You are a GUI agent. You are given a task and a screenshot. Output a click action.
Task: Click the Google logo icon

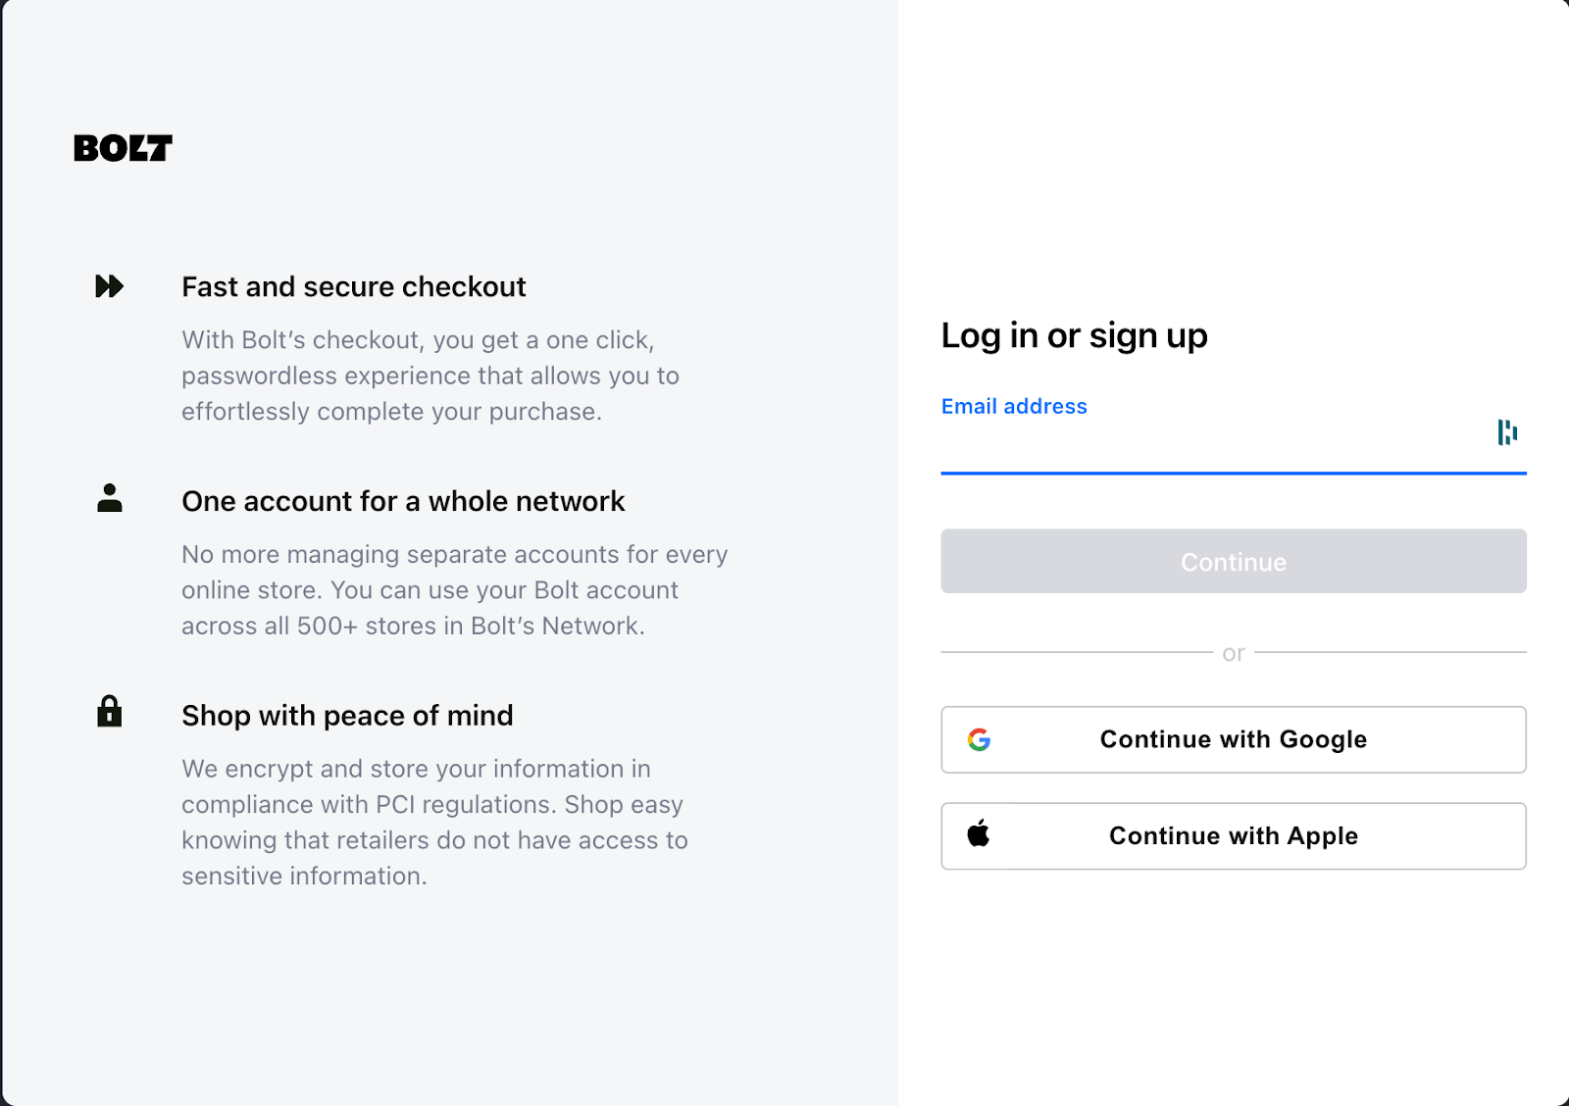[x=979, y=739]
